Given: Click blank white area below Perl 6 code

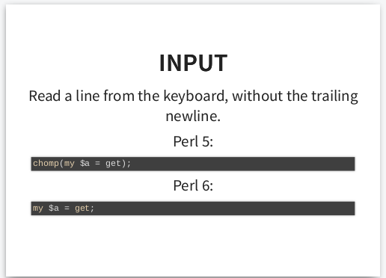Looking at the screenshot, I should coord(193,245).
